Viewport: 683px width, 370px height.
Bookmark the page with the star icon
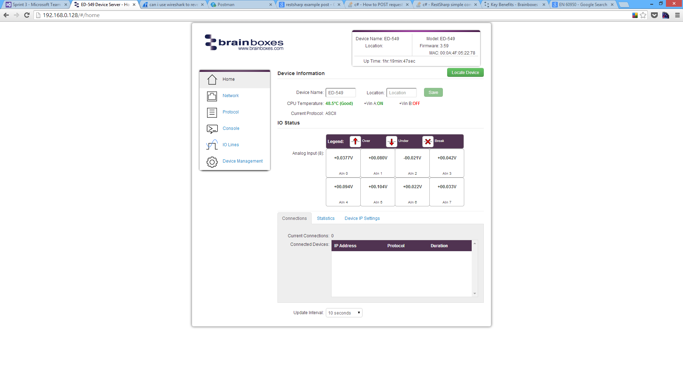click(x=642, y=15)
